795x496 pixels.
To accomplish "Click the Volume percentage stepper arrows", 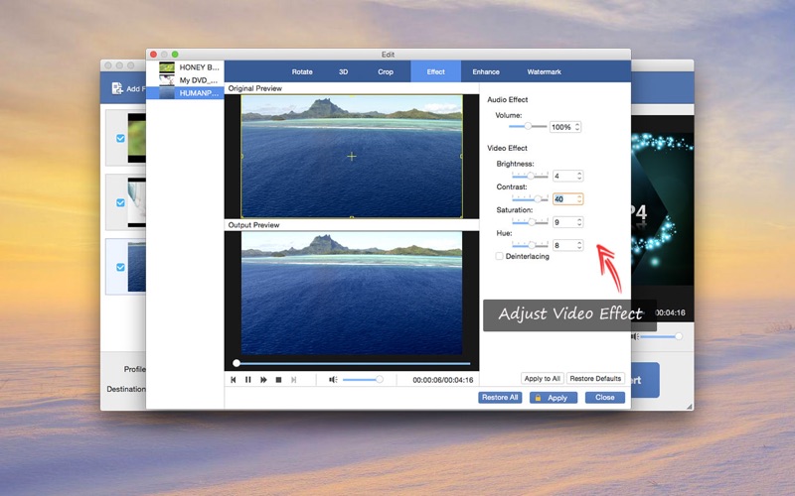I will point(577,127).
